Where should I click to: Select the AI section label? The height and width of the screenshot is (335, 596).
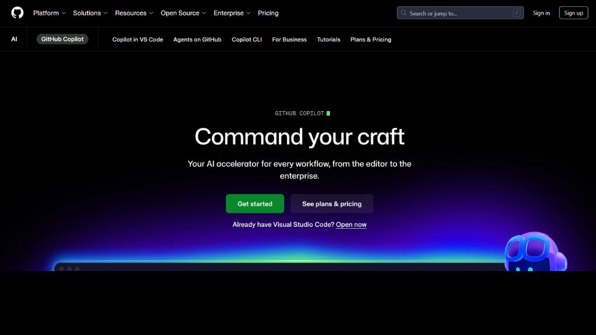14,39
